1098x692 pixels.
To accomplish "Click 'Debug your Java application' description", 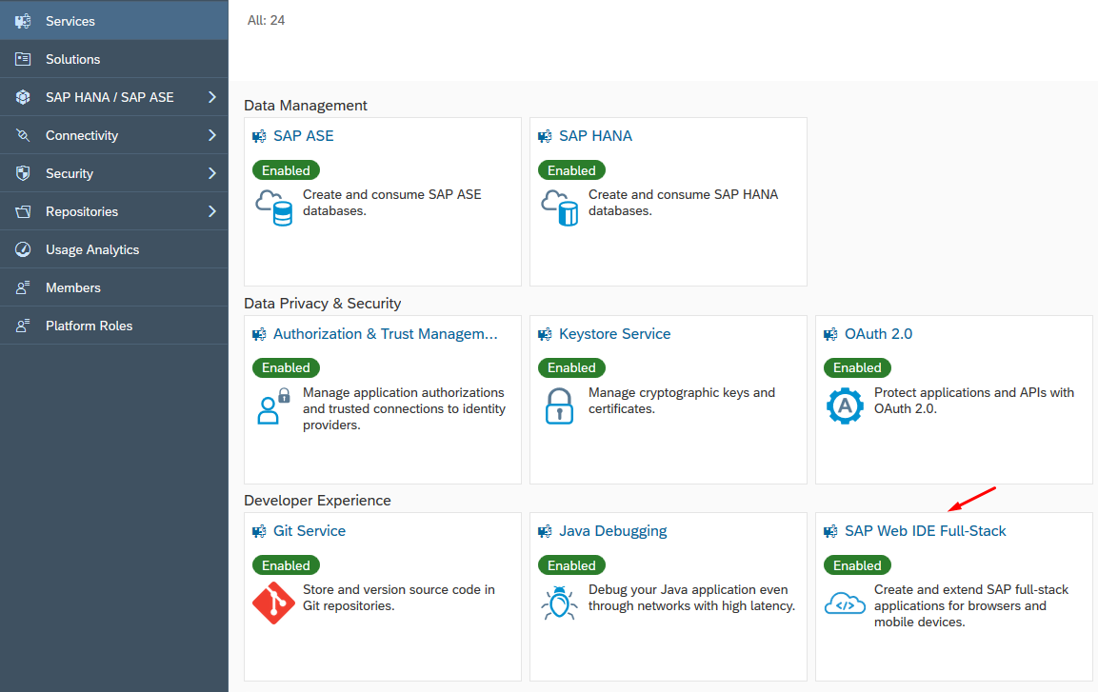I will (x=692, y=598).
